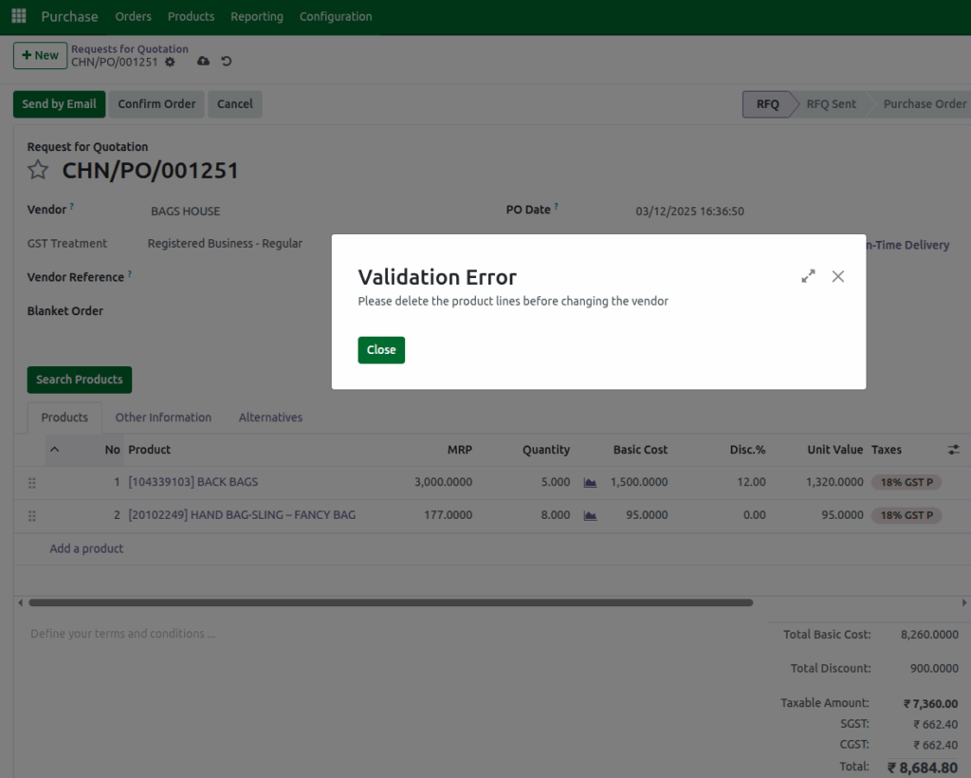This screenshot has height=778, width=971.
Task: View forecast graph icon on BACK BAGS line
Action: [x=589, y=482]
